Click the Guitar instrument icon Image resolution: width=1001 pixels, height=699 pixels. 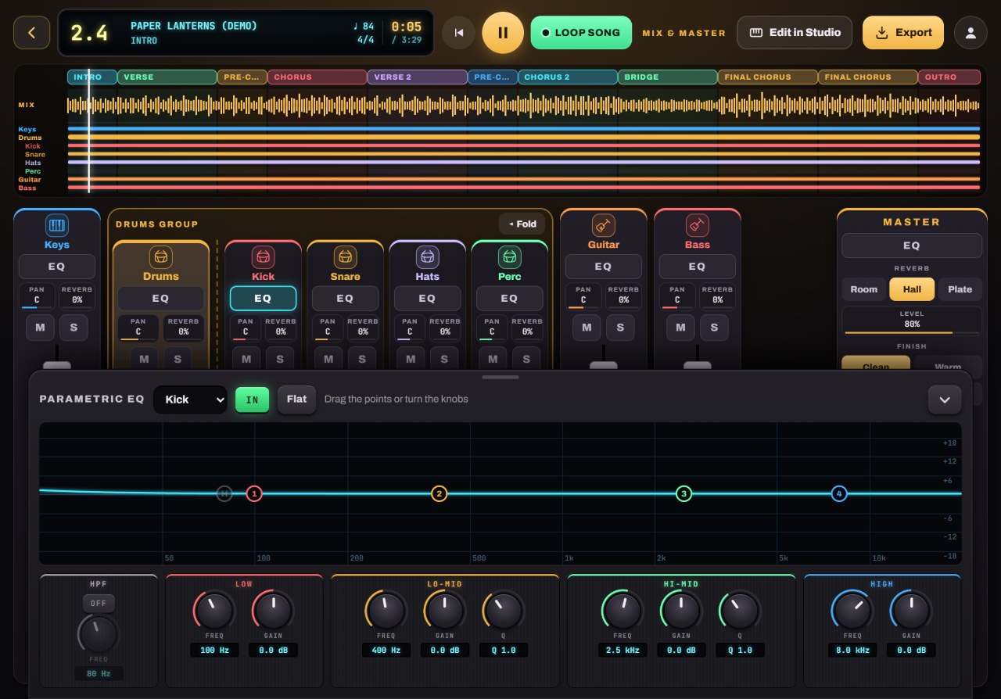pos(603,226)
